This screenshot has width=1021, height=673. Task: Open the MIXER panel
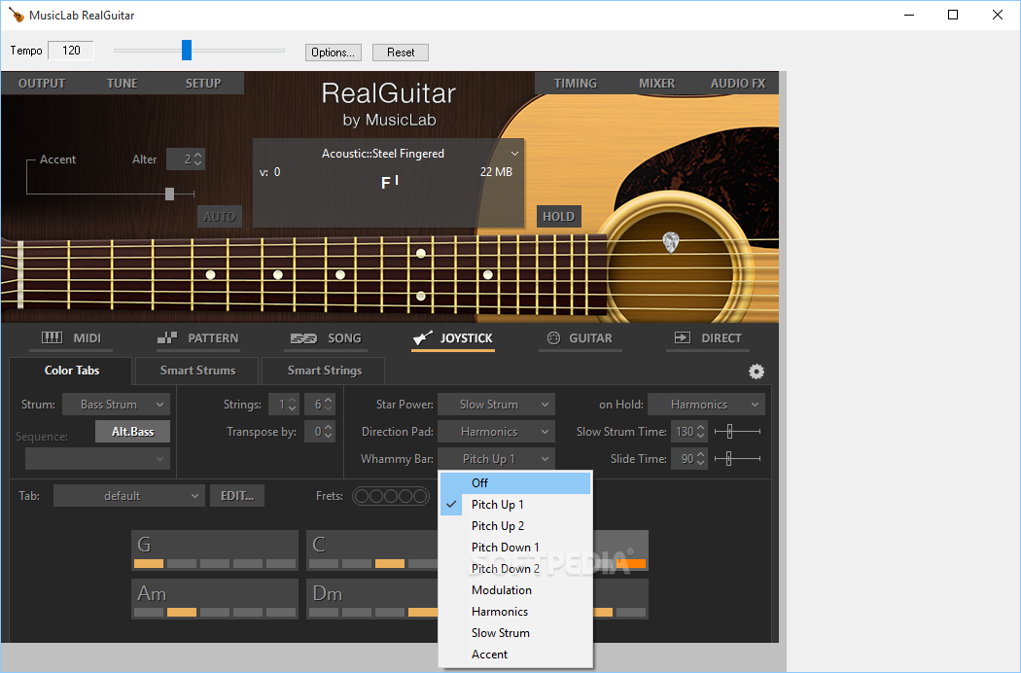click(x=656, y=84)
